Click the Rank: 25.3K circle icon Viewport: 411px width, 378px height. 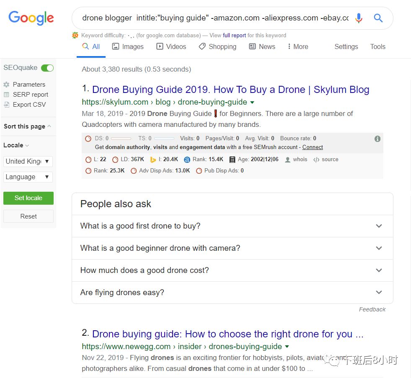pyautogui.click(x=88, y=171)
